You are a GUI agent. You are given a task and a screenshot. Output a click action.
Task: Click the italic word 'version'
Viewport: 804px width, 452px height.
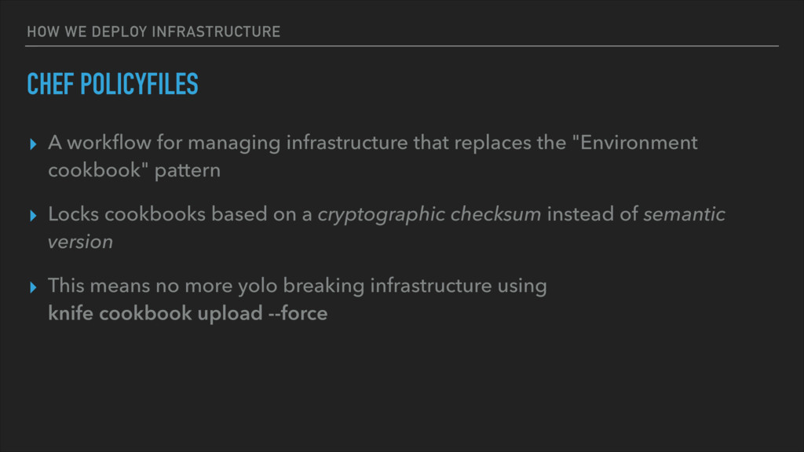coord(81,242)
